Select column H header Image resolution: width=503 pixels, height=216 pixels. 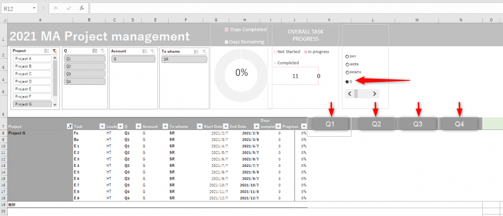tap(245, 20)
